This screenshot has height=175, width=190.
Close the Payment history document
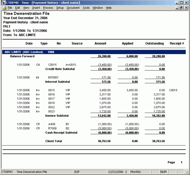point(186,8)
